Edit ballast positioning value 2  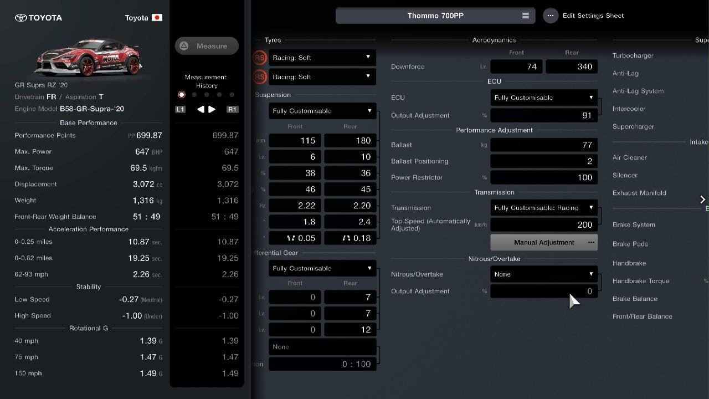(544, 161)
